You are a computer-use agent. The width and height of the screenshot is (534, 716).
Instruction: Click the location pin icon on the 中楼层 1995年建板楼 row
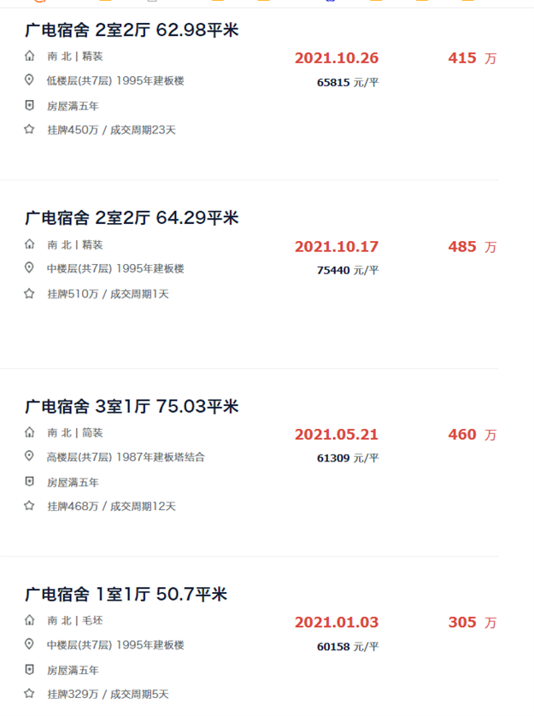coord(28,268)
